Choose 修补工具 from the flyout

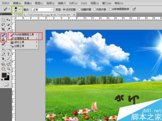click(24, 42)
